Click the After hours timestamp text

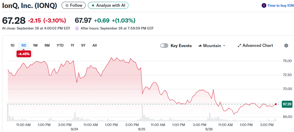[117, 28]
